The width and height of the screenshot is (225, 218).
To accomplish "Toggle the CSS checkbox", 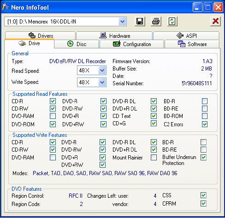I will tap(203, 195).
